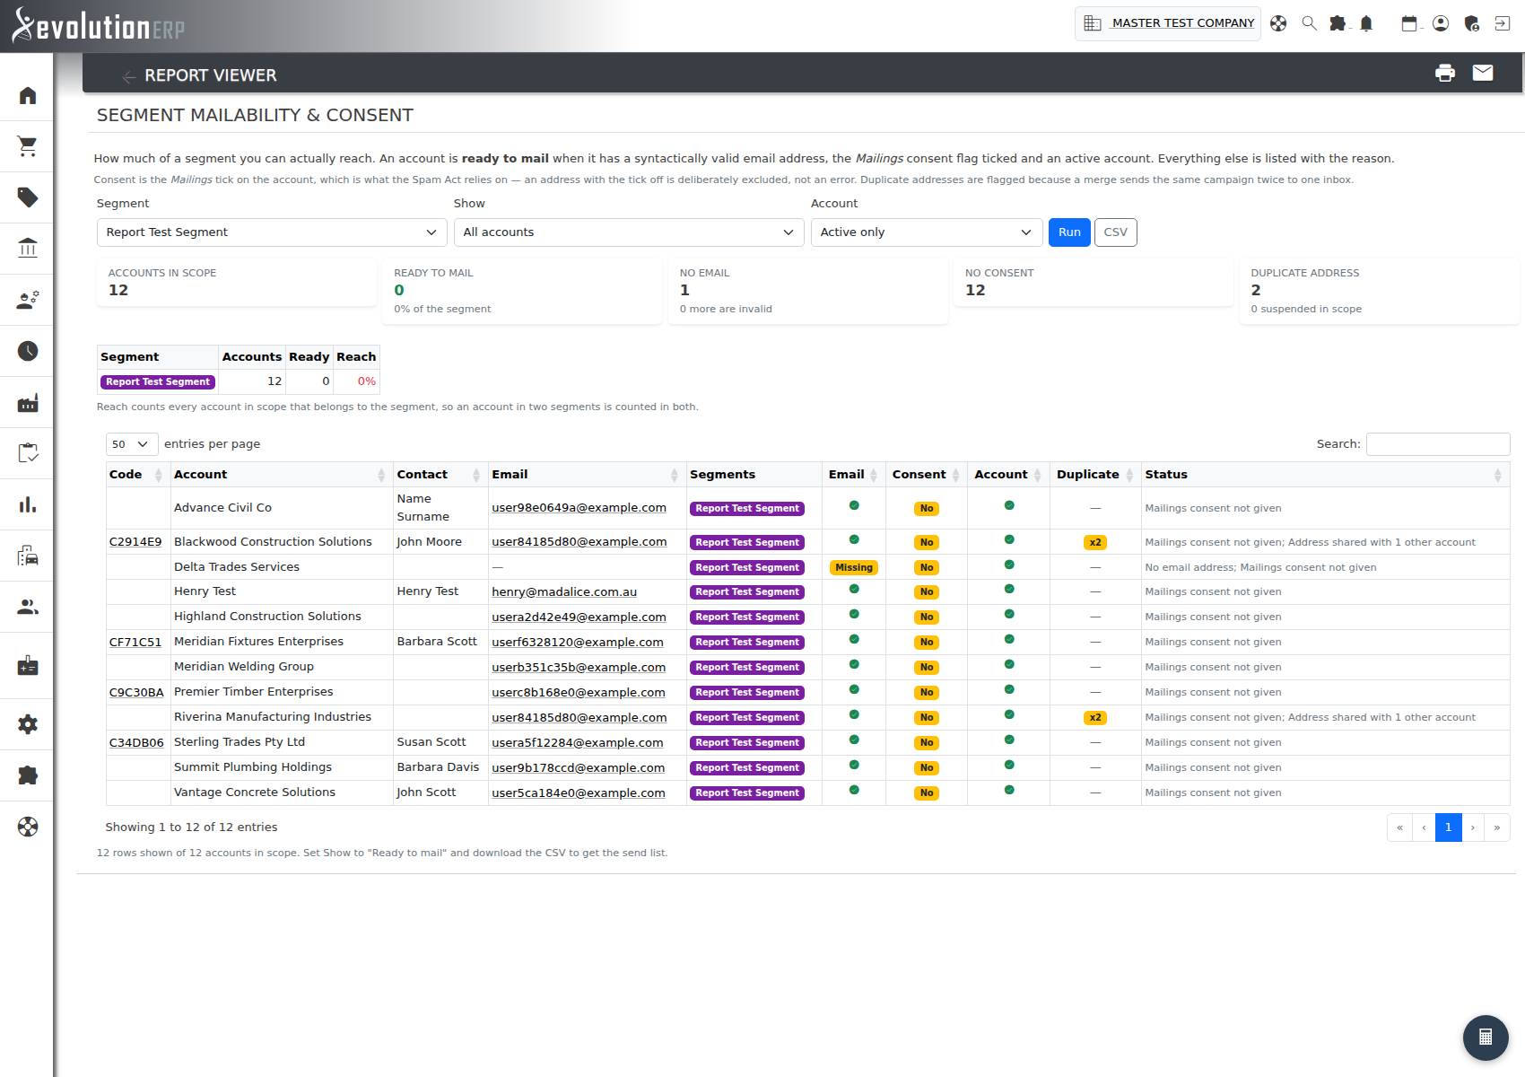Click the notifications bell icon

click(x=1366, y=23)
